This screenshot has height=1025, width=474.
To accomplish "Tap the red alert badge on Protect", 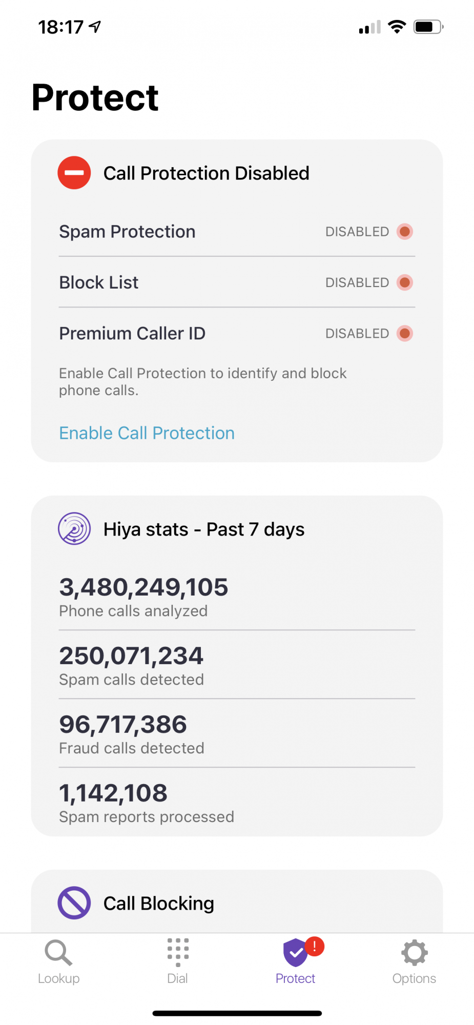I will coord(315,946).
